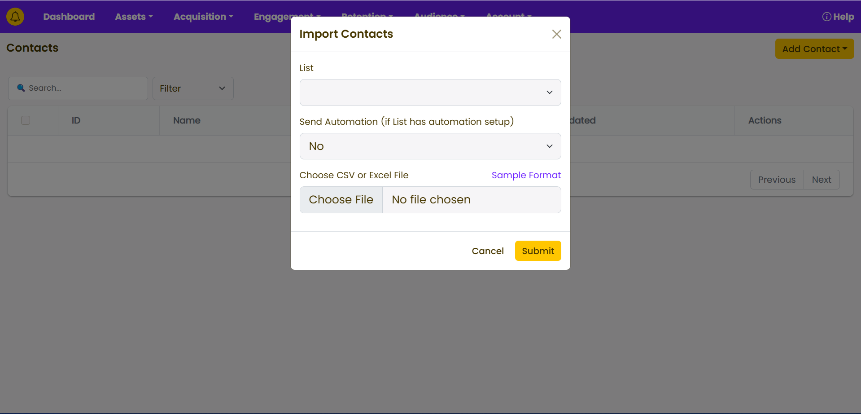This screenshot has height=414, width=861.
Task: Open the Sample Format link
Action: [x=526, y=175]
